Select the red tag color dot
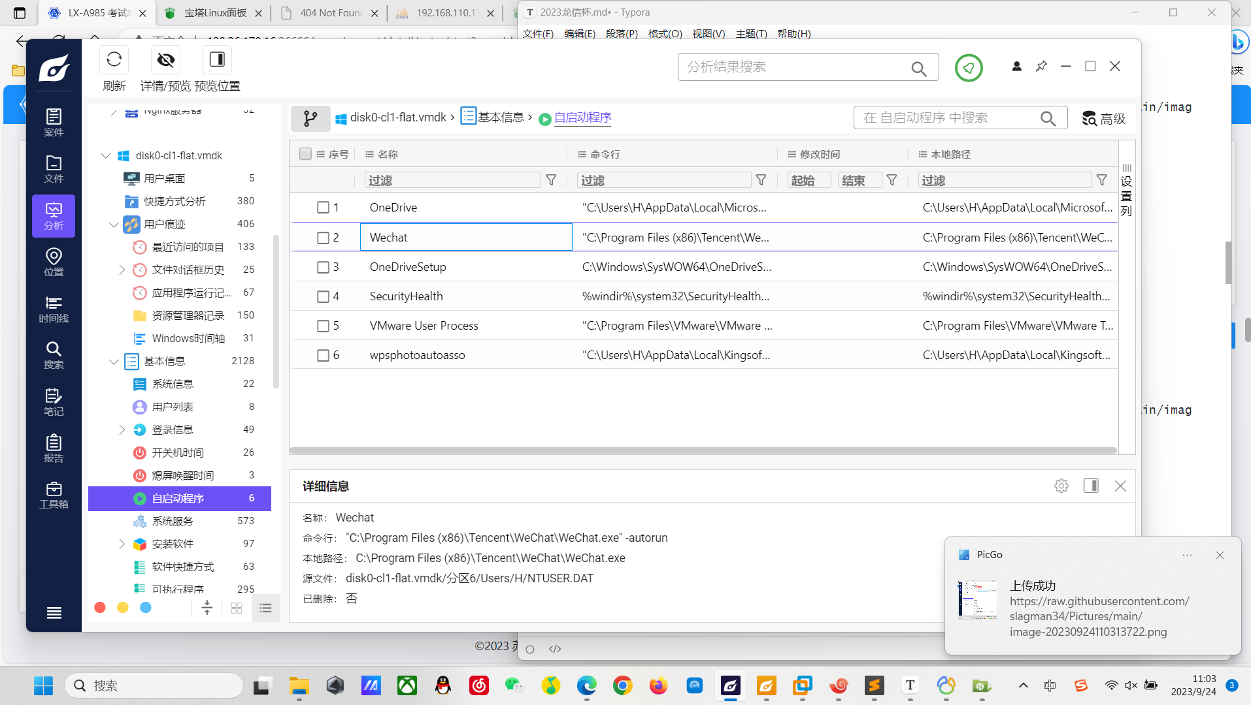Image resolution: width=1251 pixels, height=705 pixels. tap(100, 608)
